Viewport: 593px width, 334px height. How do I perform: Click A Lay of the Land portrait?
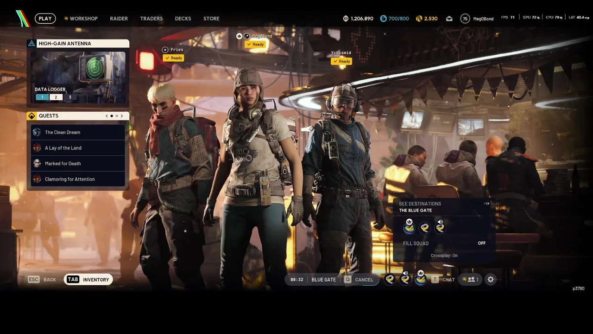coord(37,148)
